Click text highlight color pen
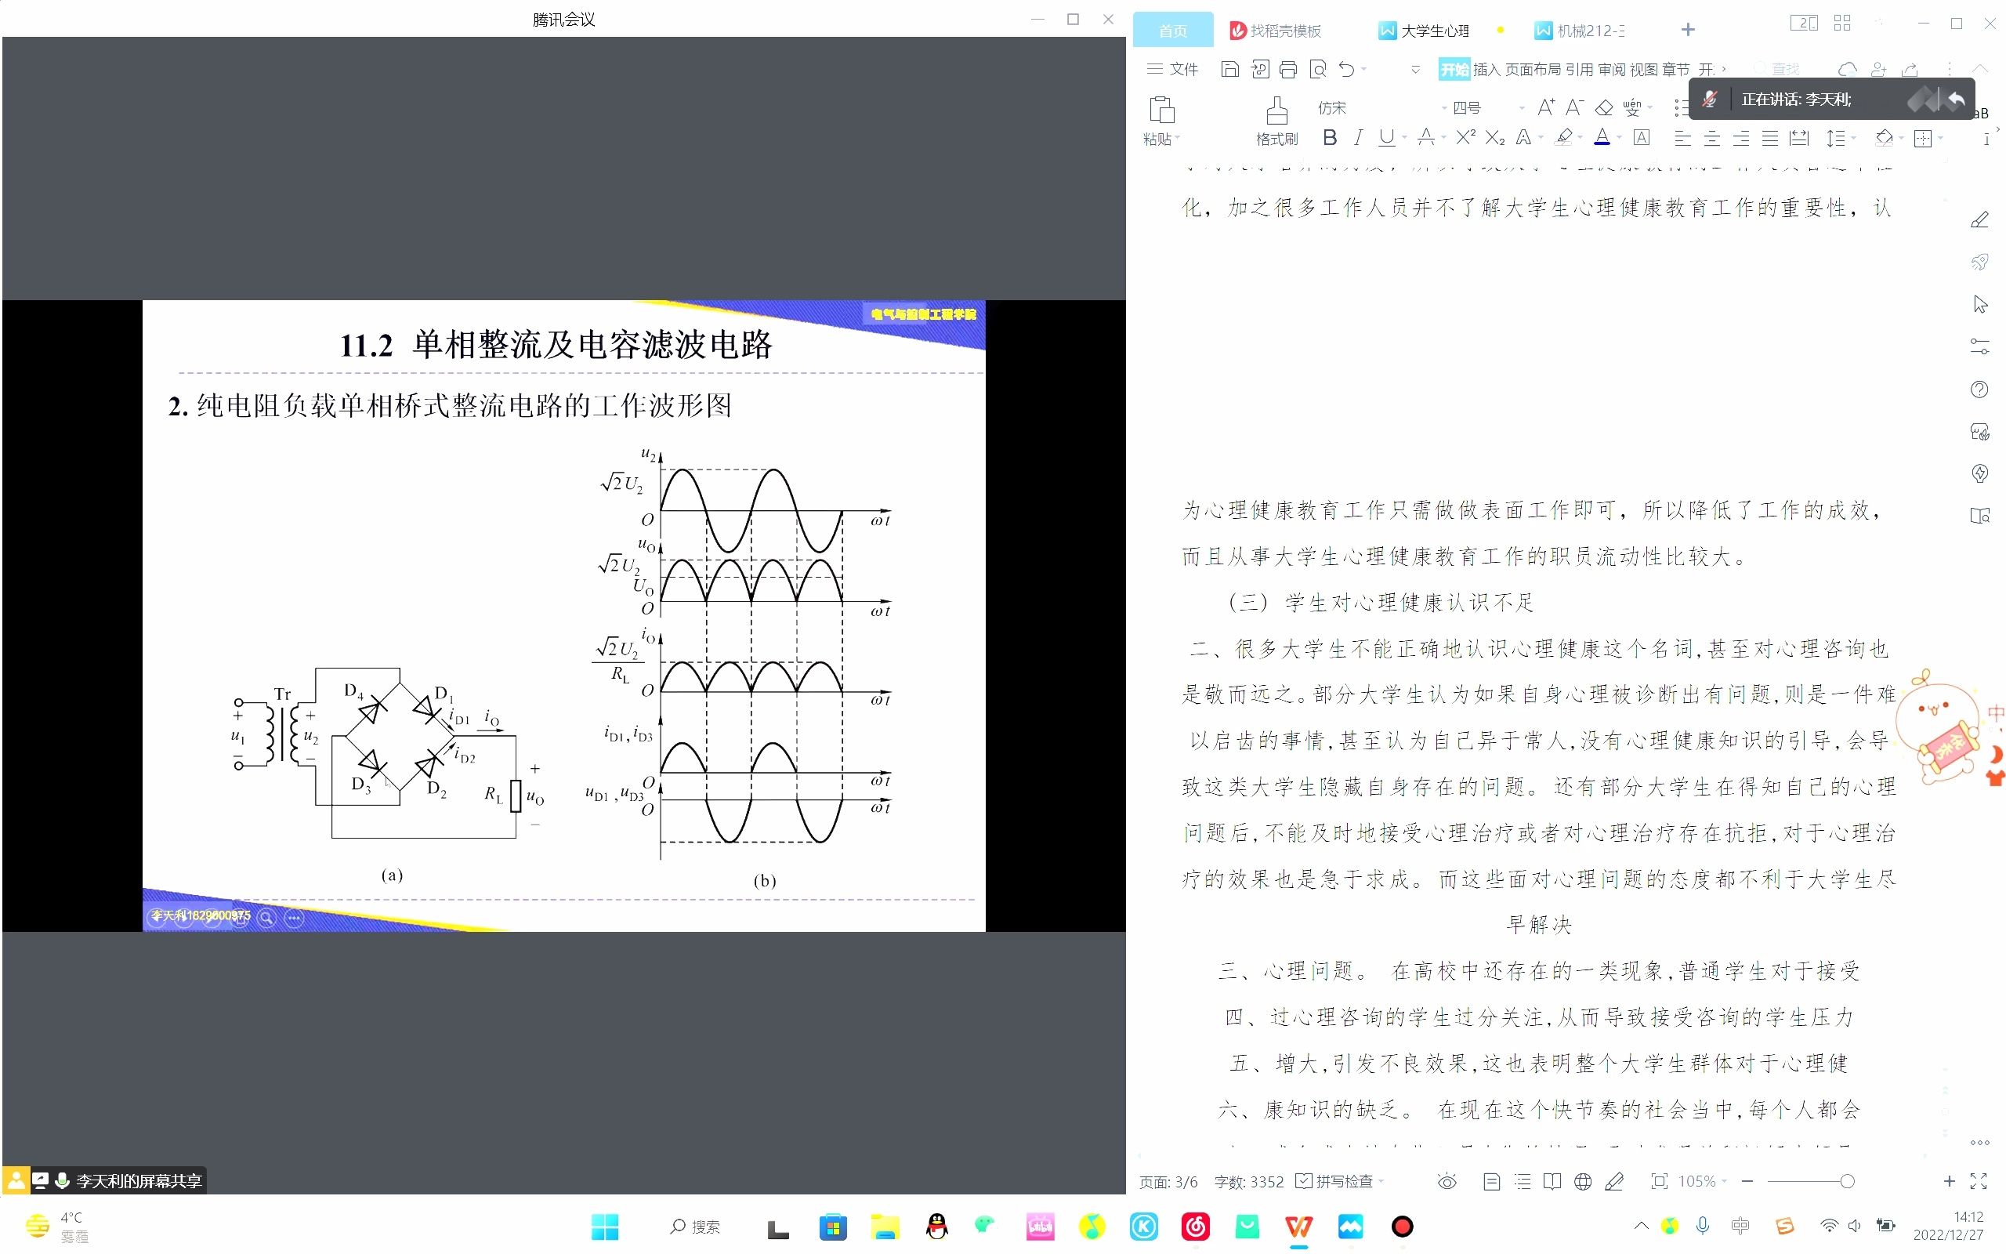This screenshot has width=2006, height=1254. pos(1563,138)
